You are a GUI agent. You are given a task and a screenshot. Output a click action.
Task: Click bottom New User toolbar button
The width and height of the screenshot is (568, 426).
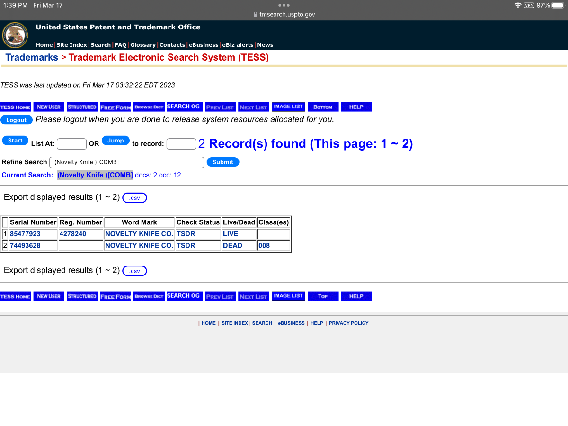coord(49,296)
